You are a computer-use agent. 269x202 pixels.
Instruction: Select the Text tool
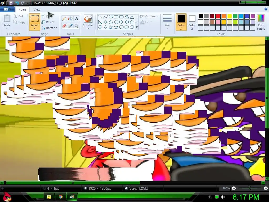coord(76,18)
